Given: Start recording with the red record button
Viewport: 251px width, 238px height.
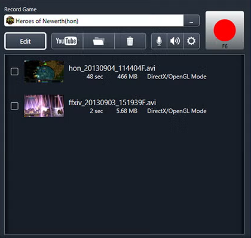Looking at the screenshot, I should (x=225, y=30).
